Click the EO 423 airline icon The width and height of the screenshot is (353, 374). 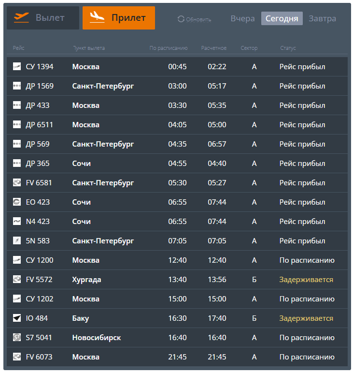click(x=17, y=202)
